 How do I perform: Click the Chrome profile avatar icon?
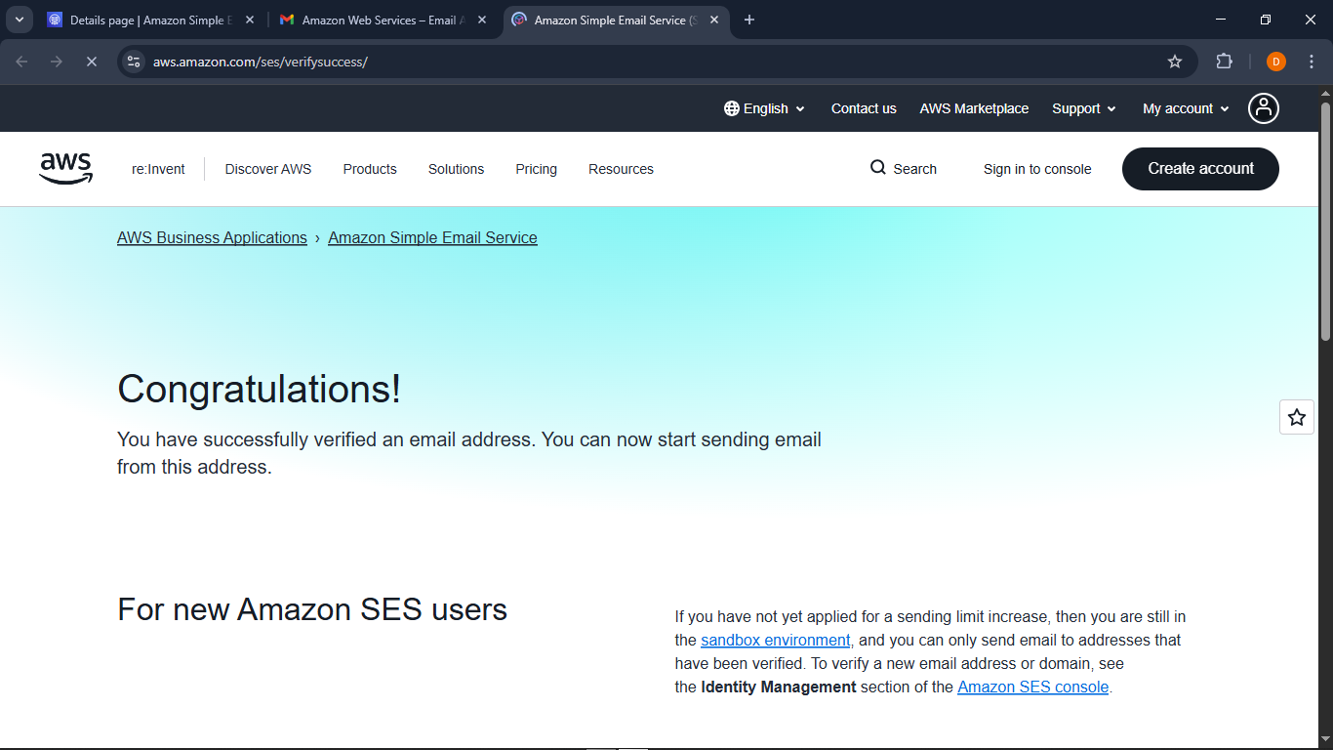click(1275, 61)
